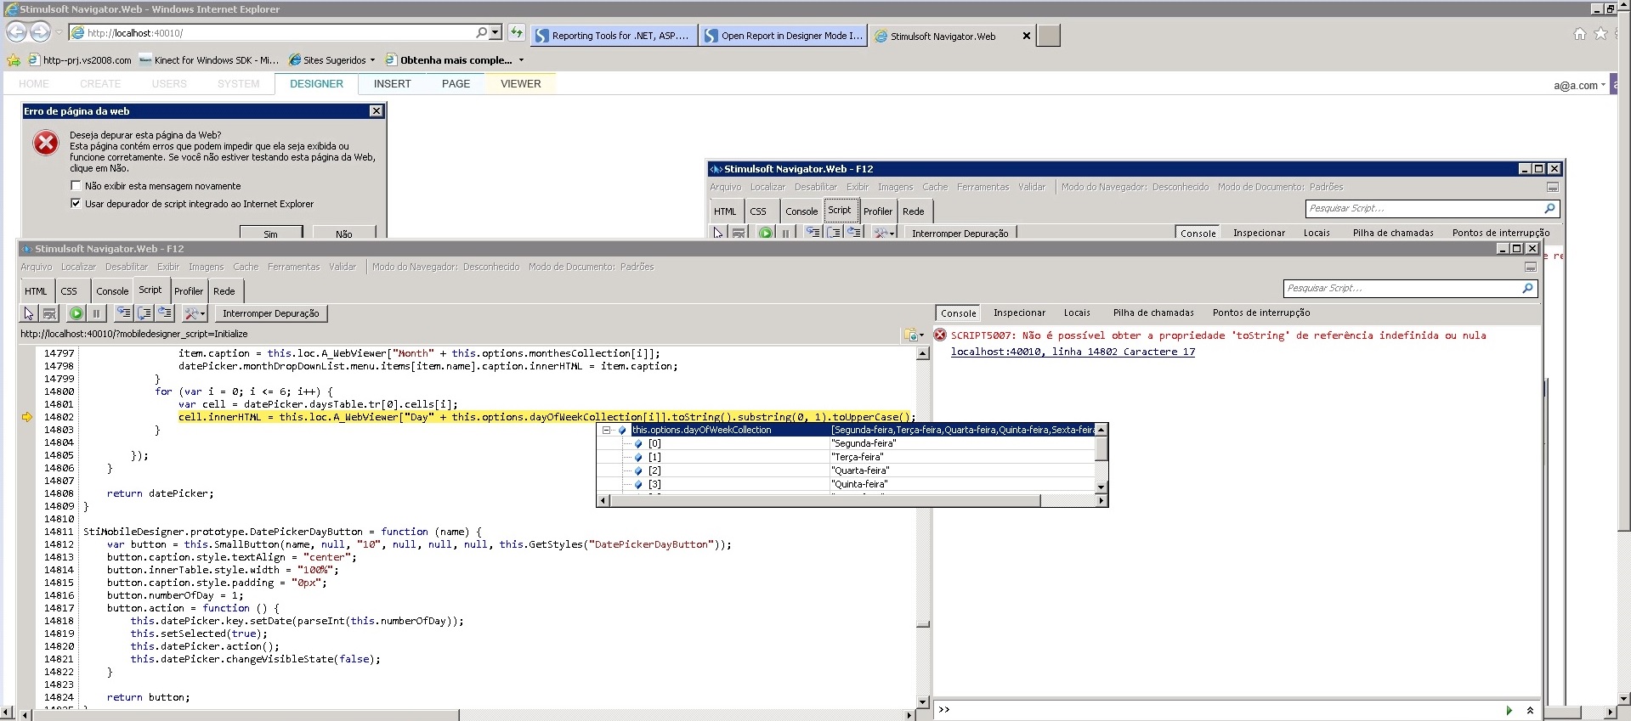Click the code pane vertical scrollbar down arrow
This screenshot has width=1631, height=721.
coord(923,702)
